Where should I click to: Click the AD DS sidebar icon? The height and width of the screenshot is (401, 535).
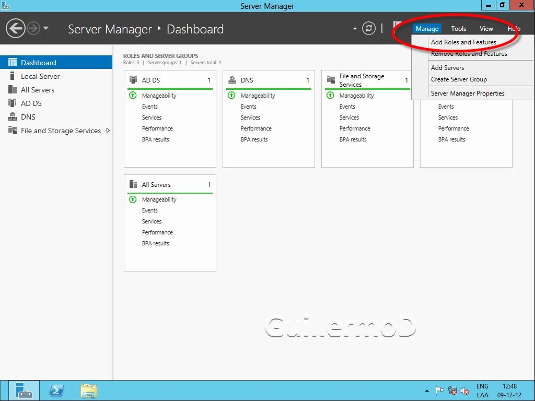click(13, 103)
